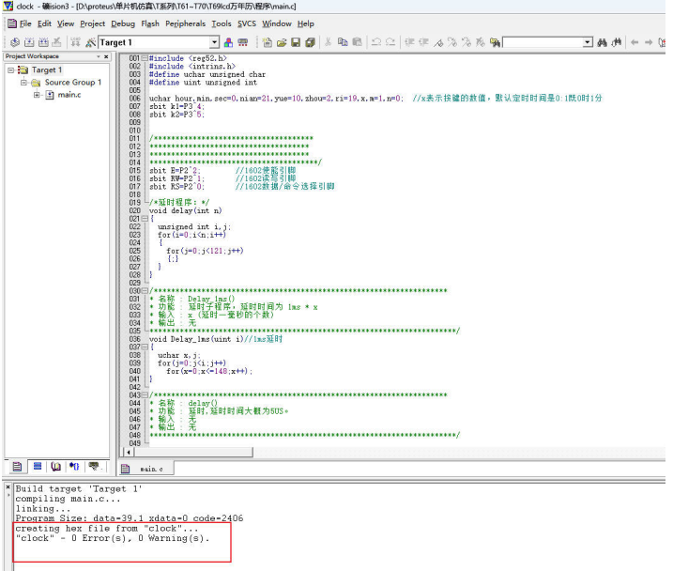Click the Navigate forwards arrow icon
Viewport: 673px width, 571px height.
coord(649,42)
